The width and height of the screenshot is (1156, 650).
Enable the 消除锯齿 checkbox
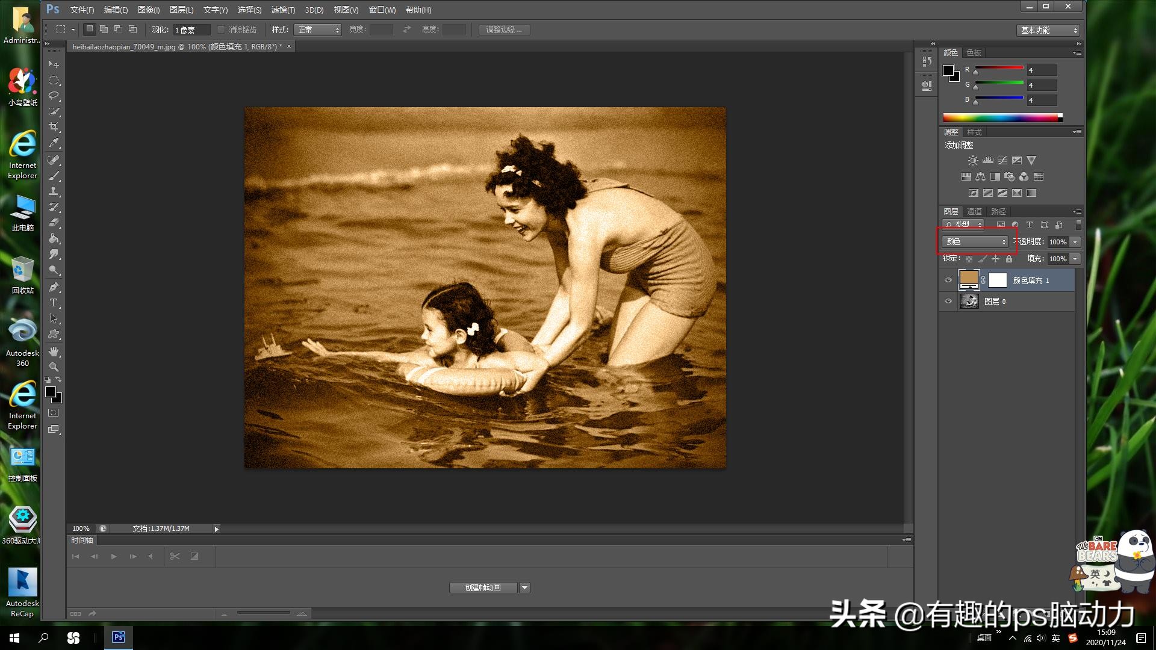point(221,29)
